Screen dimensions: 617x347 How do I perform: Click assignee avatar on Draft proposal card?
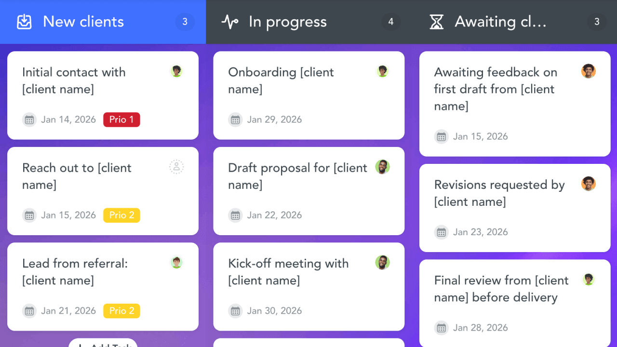point(382,167)
